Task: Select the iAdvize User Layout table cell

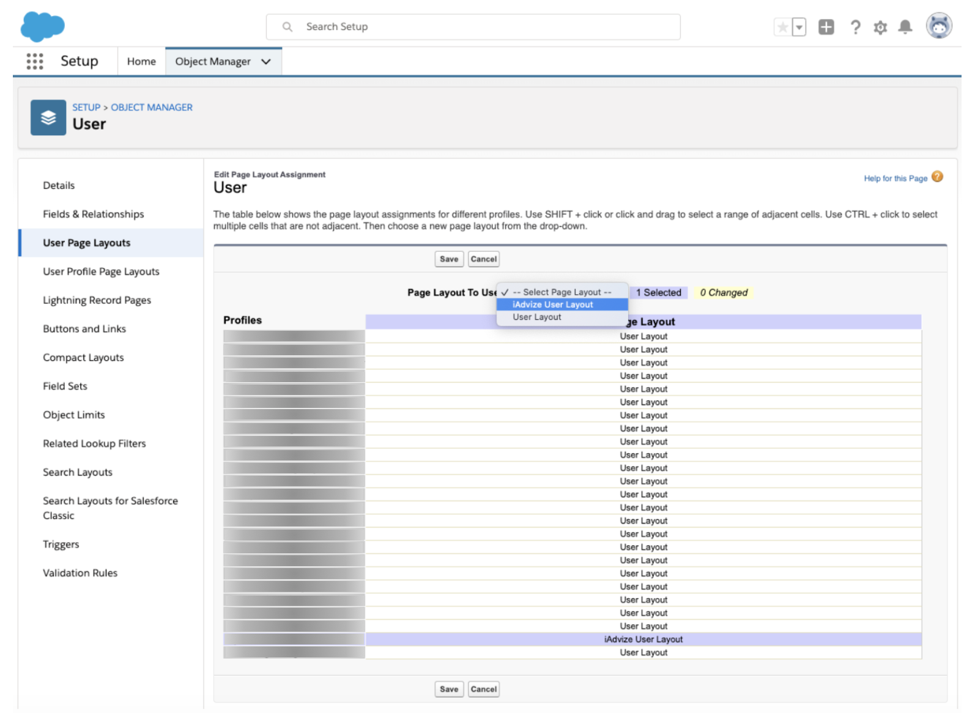Action: pos(643,640)
